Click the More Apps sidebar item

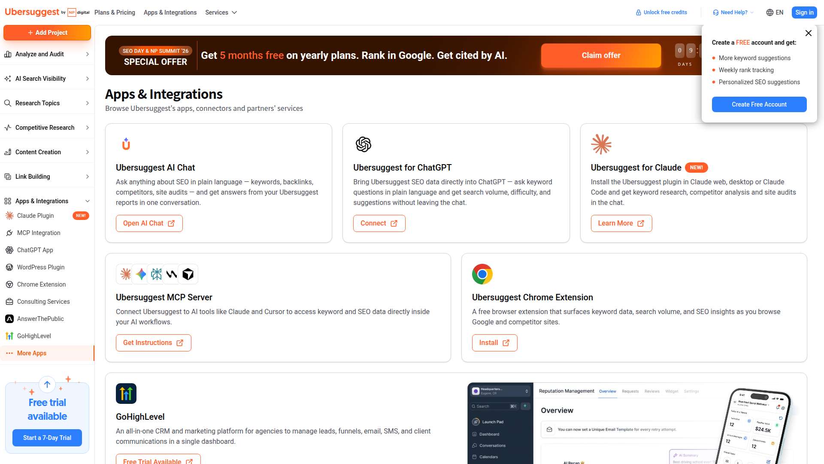(x=47, y=353)
